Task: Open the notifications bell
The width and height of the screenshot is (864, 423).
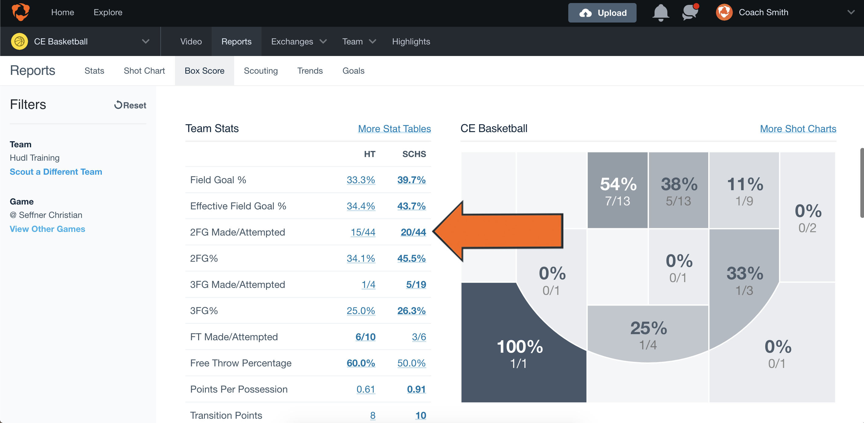Action: click(x=660, y=13)
